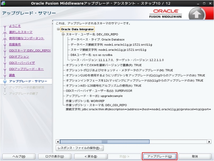
Task: Go to the 使用可能なコンポーネント step
Action: 26,38
